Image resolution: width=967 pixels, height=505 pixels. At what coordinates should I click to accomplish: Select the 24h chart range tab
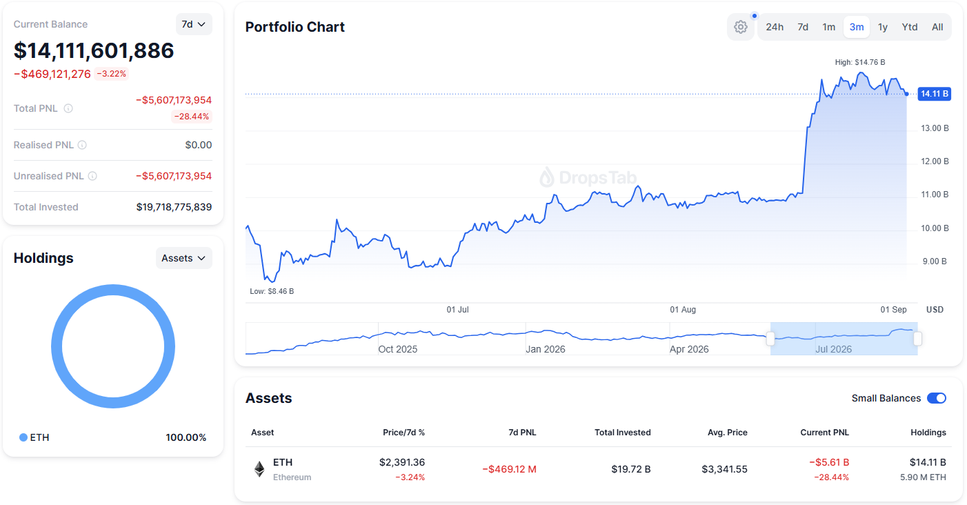click(x=775, y=27)
